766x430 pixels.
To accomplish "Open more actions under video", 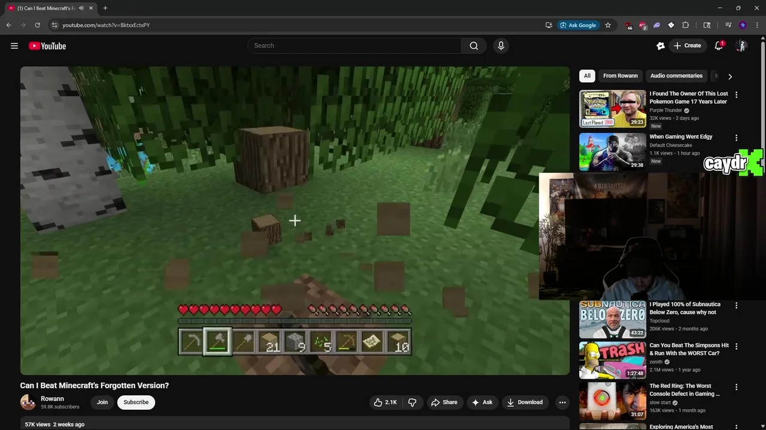I will point(562,402).
